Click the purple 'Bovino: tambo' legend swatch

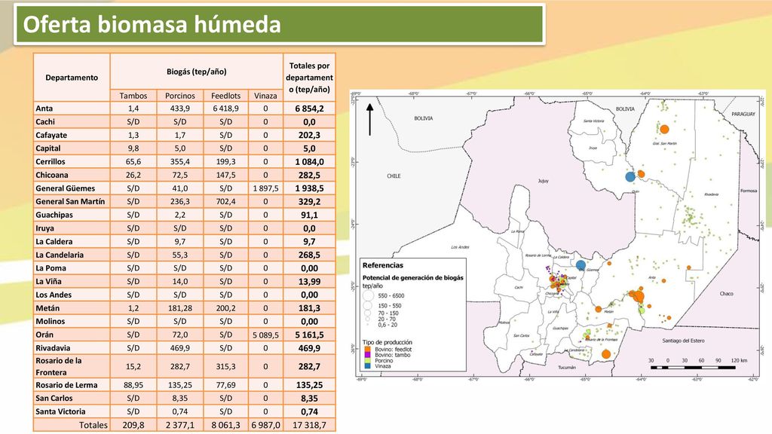[367, 355]
